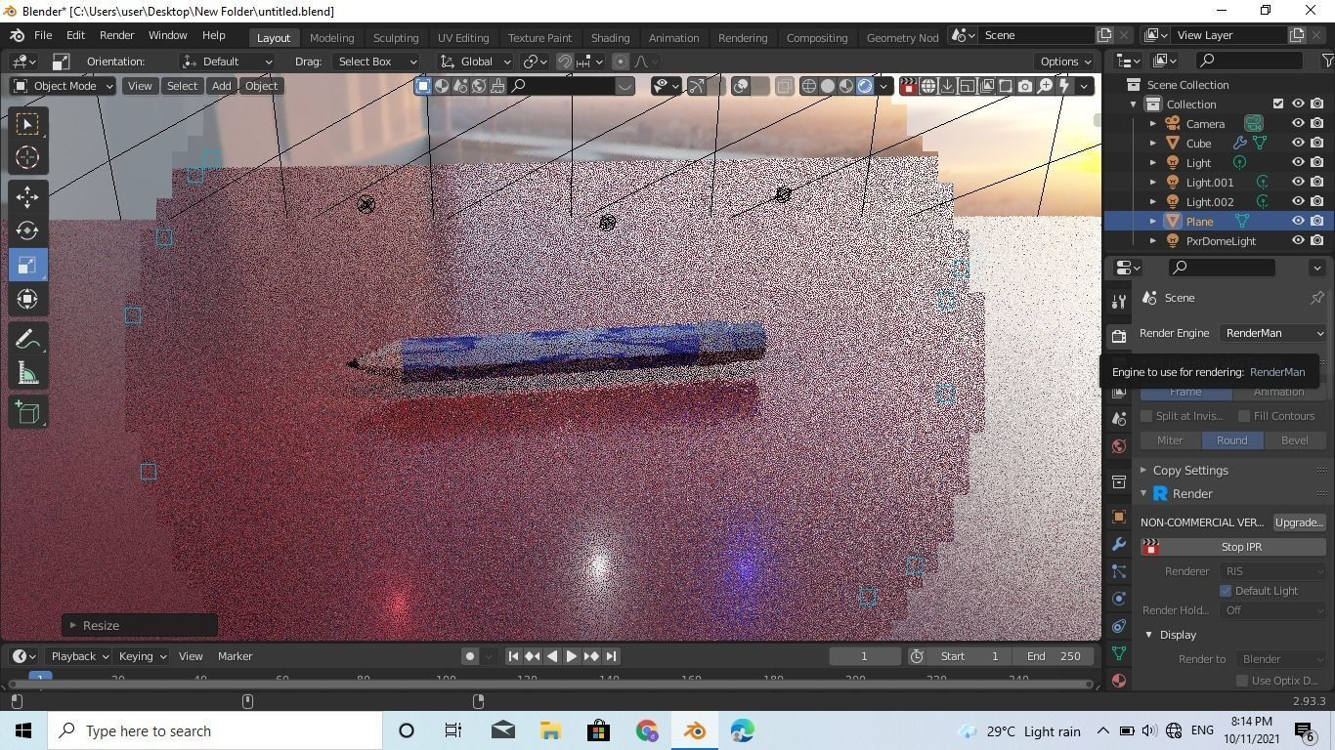Hide Cube in viewport via eye icon

point(1298,144)
